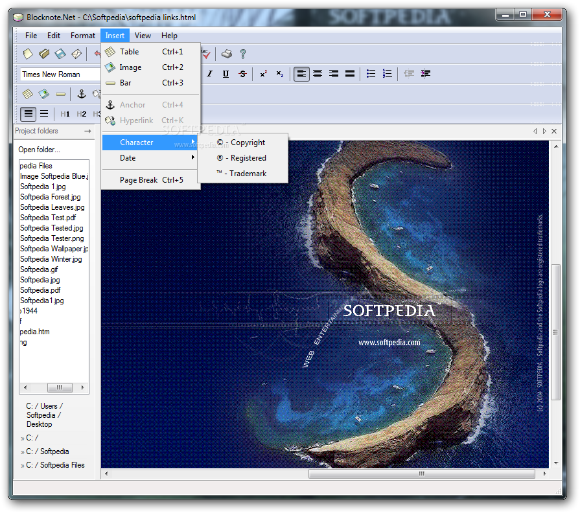This screenshot has height=513, width=580.
Task: Choose Page Break from the Insert menu
Action: tap(151, 180)
